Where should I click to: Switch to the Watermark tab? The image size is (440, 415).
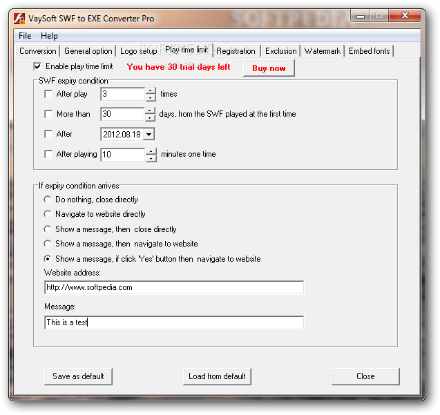point(322,51)
